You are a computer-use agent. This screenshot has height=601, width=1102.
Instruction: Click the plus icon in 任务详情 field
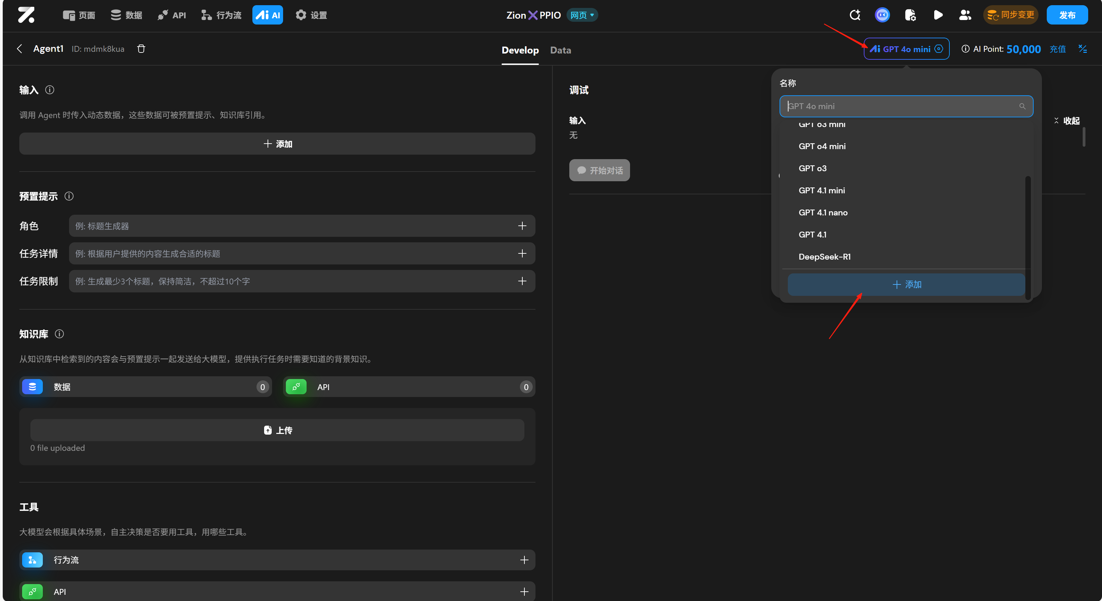pos(522,253)
